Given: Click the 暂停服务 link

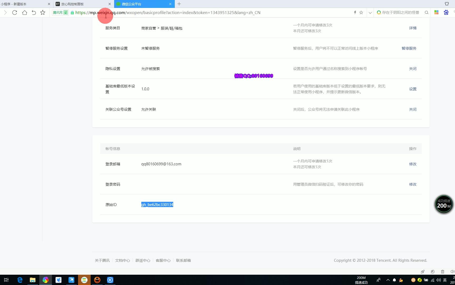Looking at the screenshot, I should (x=409, y=48).
